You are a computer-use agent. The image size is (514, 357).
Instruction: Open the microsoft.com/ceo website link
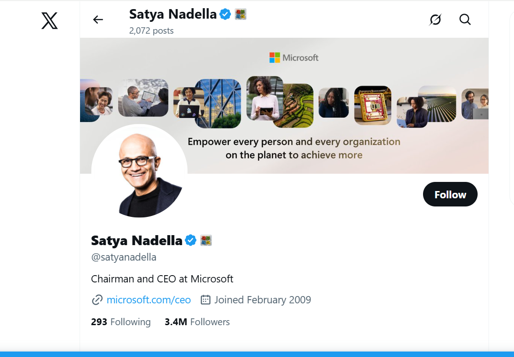coord(148,300)
